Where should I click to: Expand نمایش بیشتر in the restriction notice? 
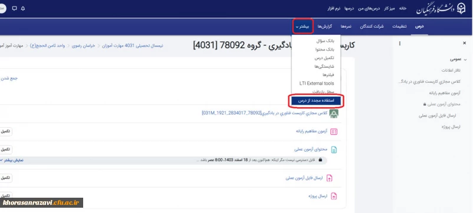point(12,161)
